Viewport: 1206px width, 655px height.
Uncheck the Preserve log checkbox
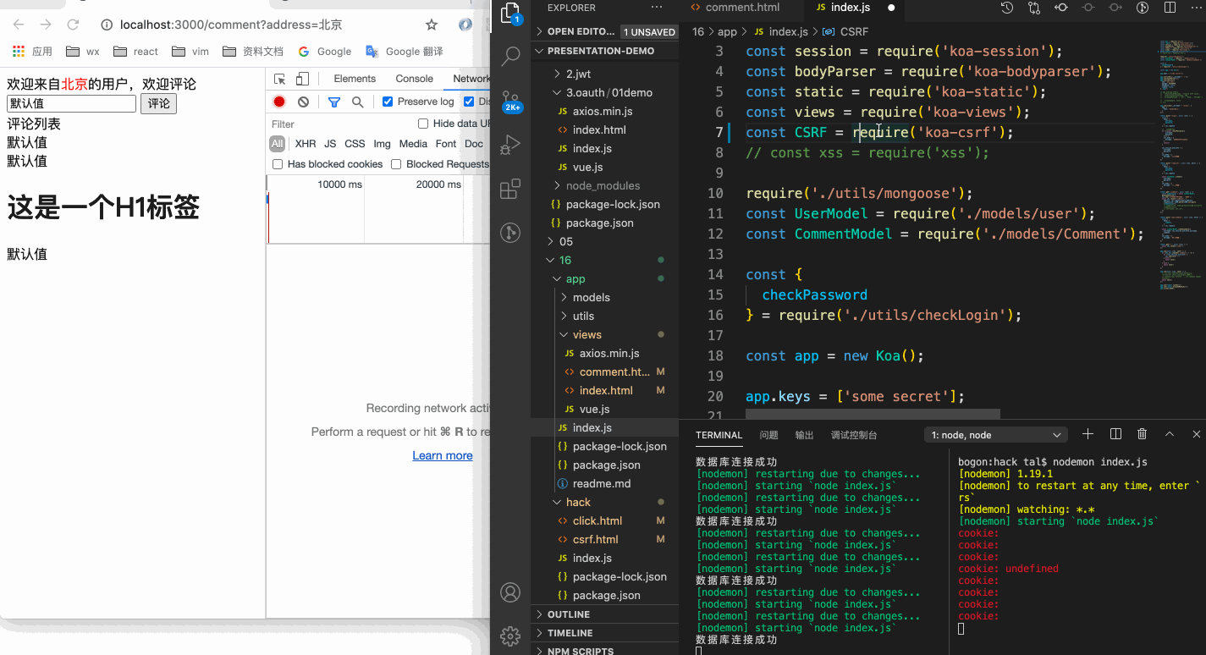pos(388,102)
